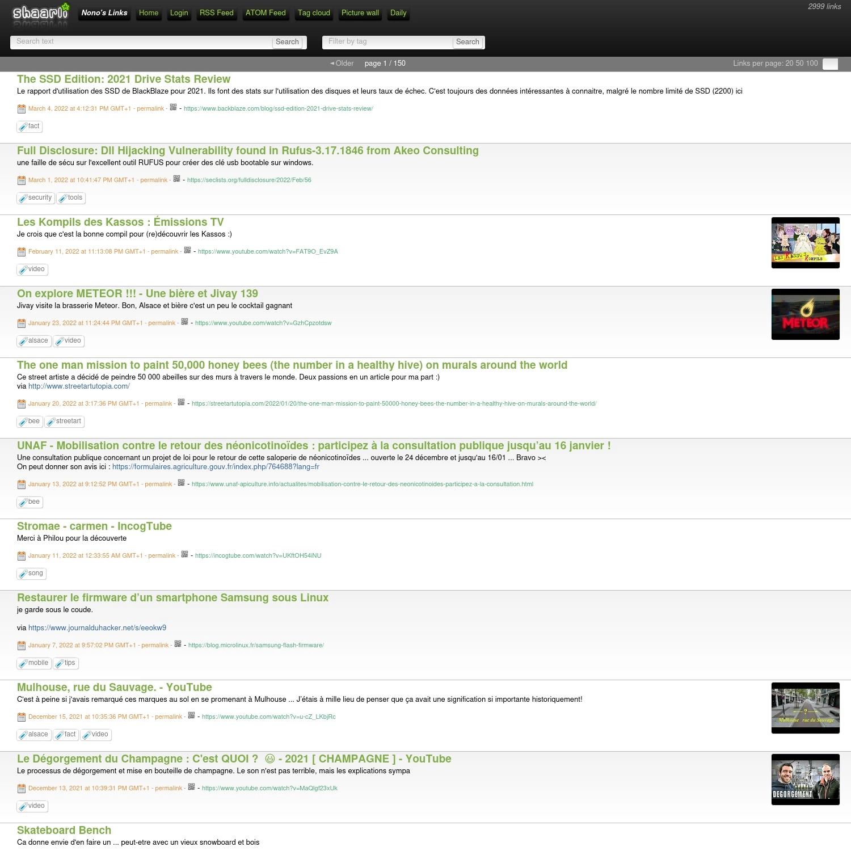Click calendar icon of February 11, 2022 entry
851x851 pixels.
coord(22,251)
